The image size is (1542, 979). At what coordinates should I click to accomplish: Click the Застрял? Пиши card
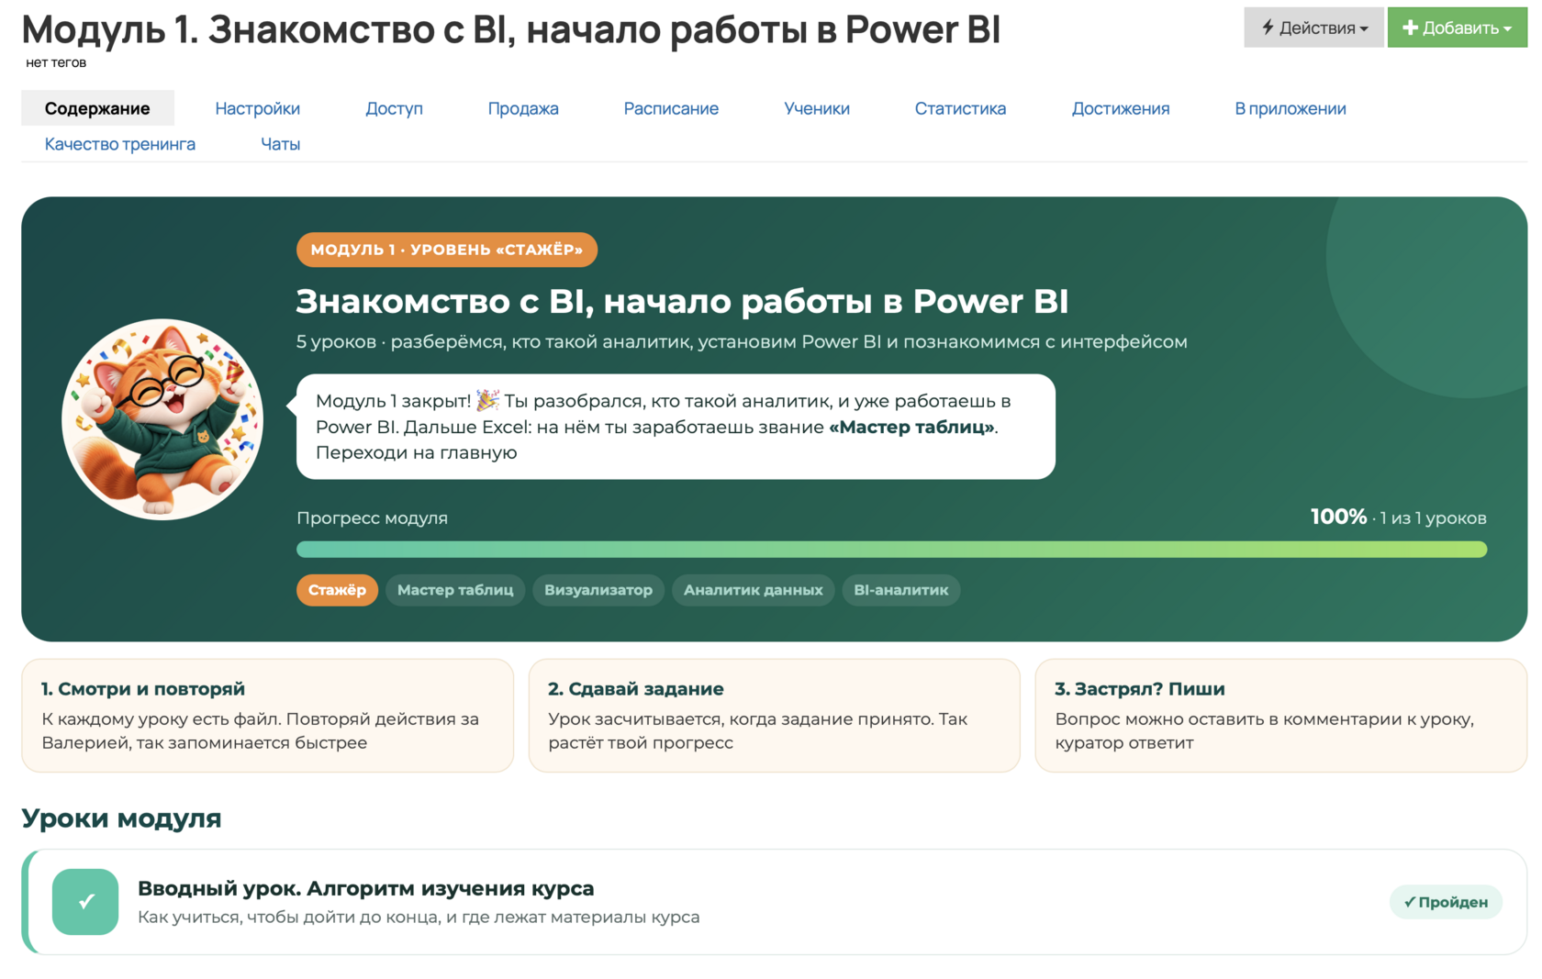click(1280, 716)
